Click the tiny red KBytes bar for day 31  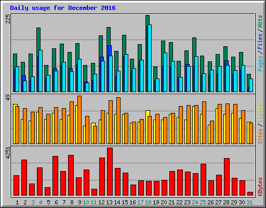(x=250, y=194)
